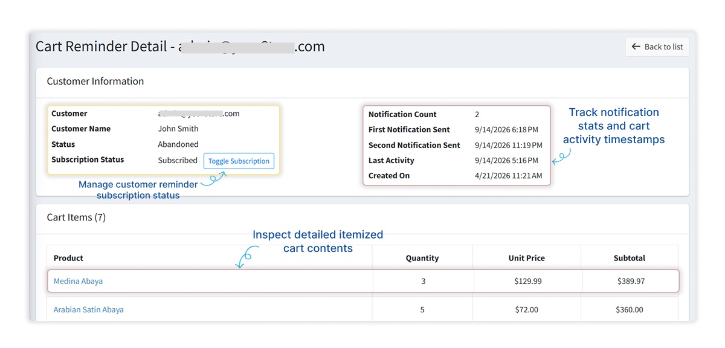725x348 pixels.
Task: Click the Second Notification Sent label
Action: click(414, 146)
